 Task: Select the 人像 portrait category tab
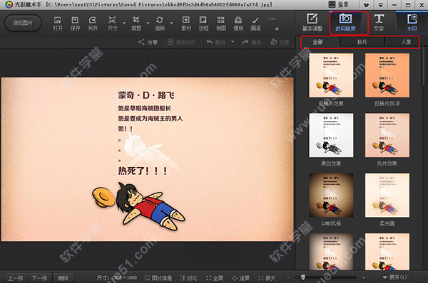[x=406, y=42]
